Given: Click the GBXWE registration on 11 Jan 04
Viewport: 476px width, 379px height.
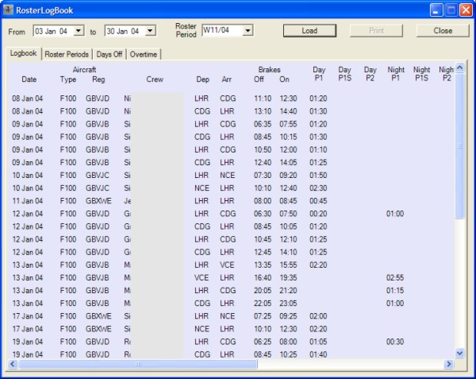Looking at the screenshot, I should pos(98,201).
